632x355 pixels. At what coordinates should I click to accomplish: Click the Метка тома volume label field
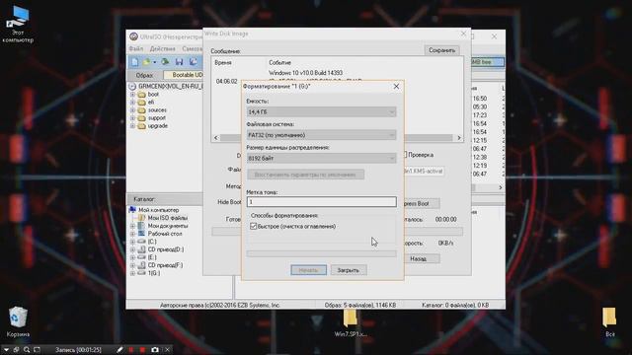321,201
